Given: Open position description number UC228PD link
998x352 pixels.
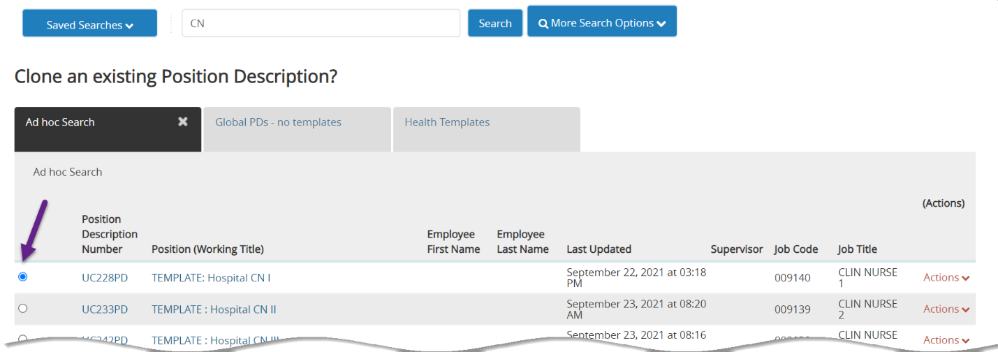Looking at the screenshot, I should (x=105, y=277).
